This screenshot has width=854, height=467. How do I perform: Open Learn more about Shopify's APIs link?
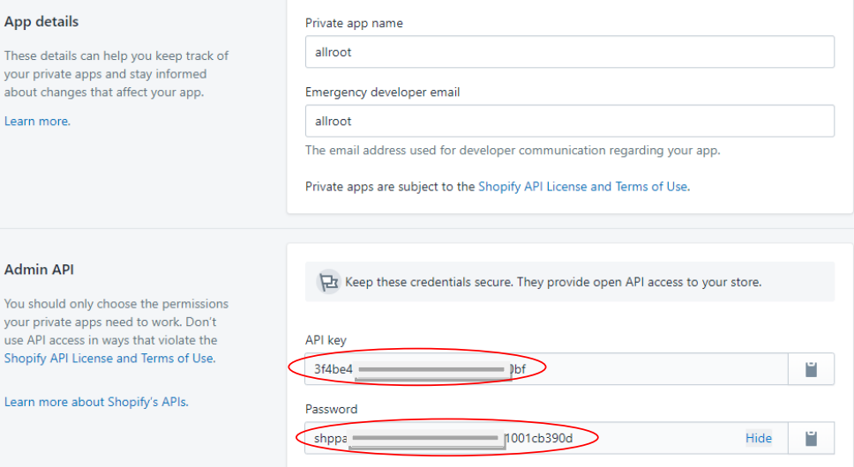tap(96, 402)
